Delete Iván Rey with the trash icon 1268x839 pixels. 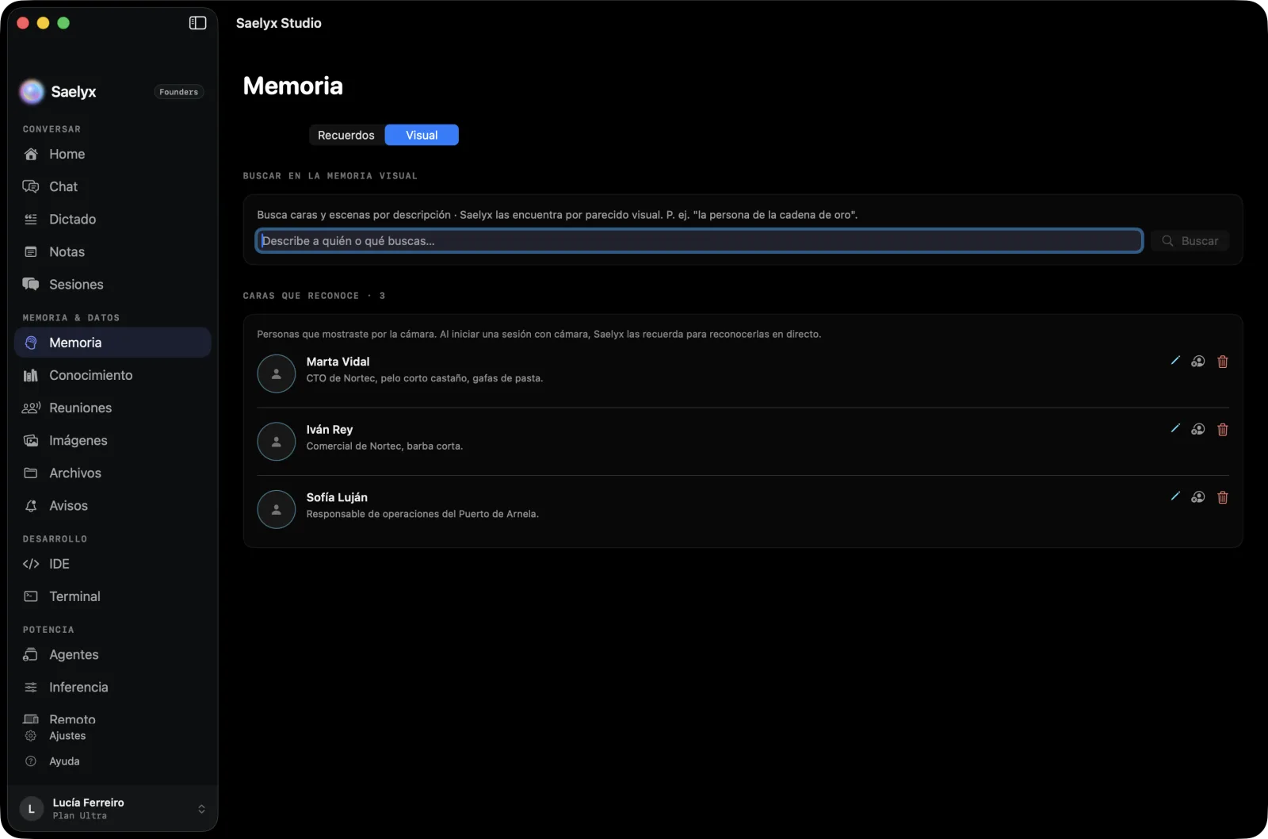(1223, 429)
